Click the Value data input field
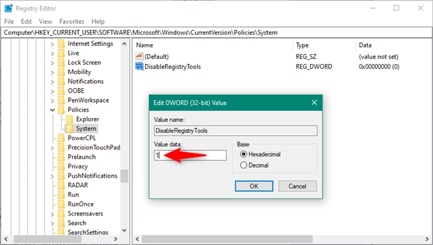This screenshot has width=433, height=245. click(190, 156)
